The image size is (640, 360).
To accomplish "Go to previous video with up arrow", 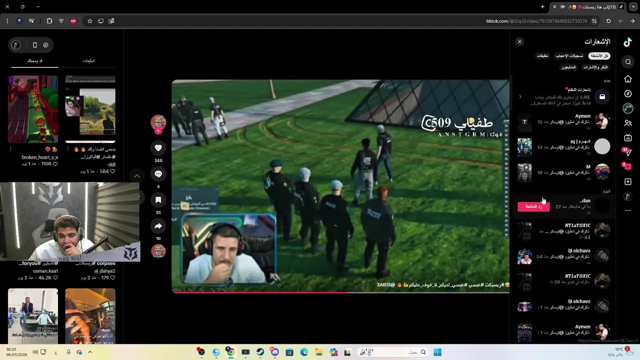I will point(136,176).
